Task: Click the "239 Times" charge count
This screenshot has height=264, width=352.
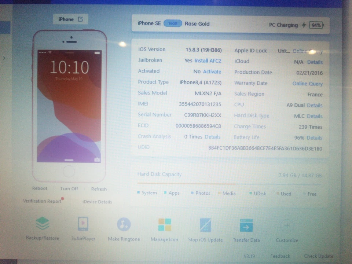Action: (x=311, y=127)
